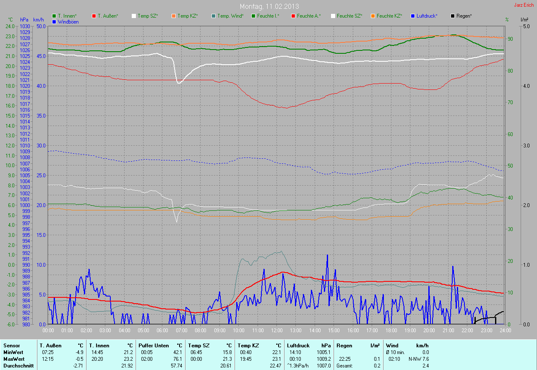Click the Puffer Unten maximum "76.1"

tap(178, 359)
